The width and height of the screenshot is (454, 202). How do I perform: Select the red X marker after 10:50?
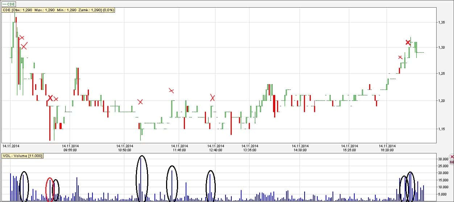tap(140, 102)
